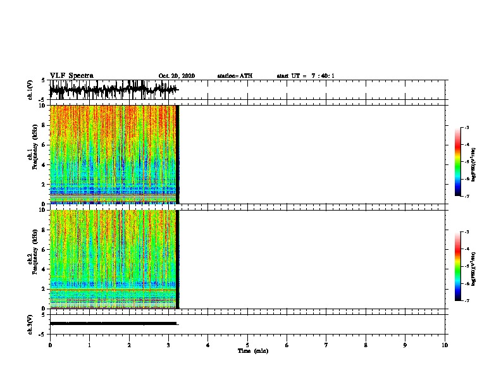Click the time axis tick label '10'
Screen dimensions: 501x387
pos(445,345)
